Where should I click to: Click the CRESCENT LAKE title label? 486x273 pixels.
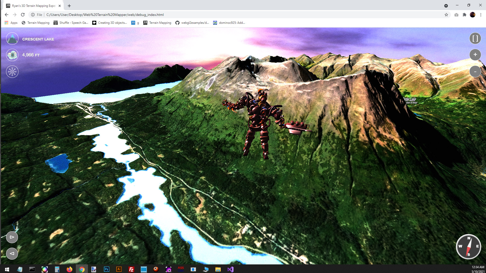tap(38, 39)
